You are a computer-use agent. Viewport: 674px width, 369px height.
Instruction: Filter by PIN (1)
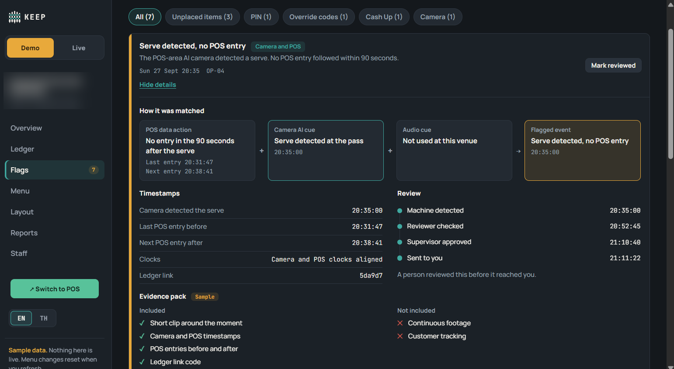261,17
